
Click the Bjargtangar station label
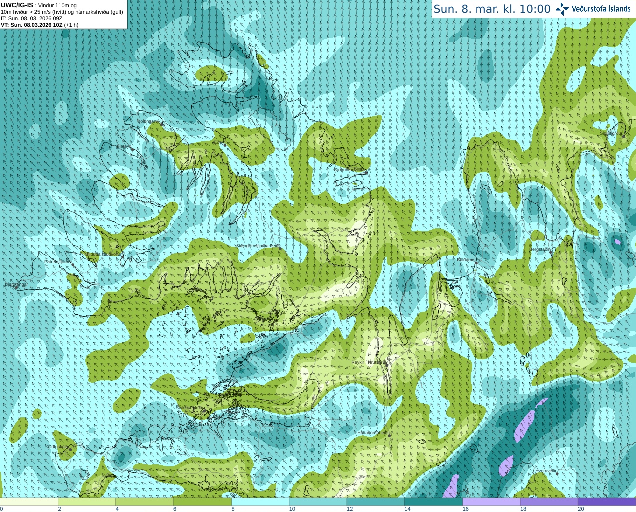[x=16, y=284]
